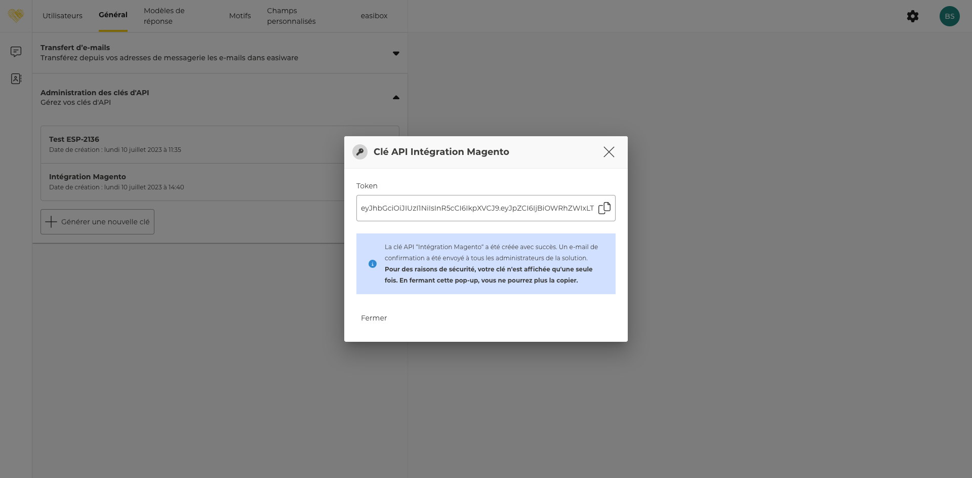Select the Motifs tab

[x=239, y=16]
